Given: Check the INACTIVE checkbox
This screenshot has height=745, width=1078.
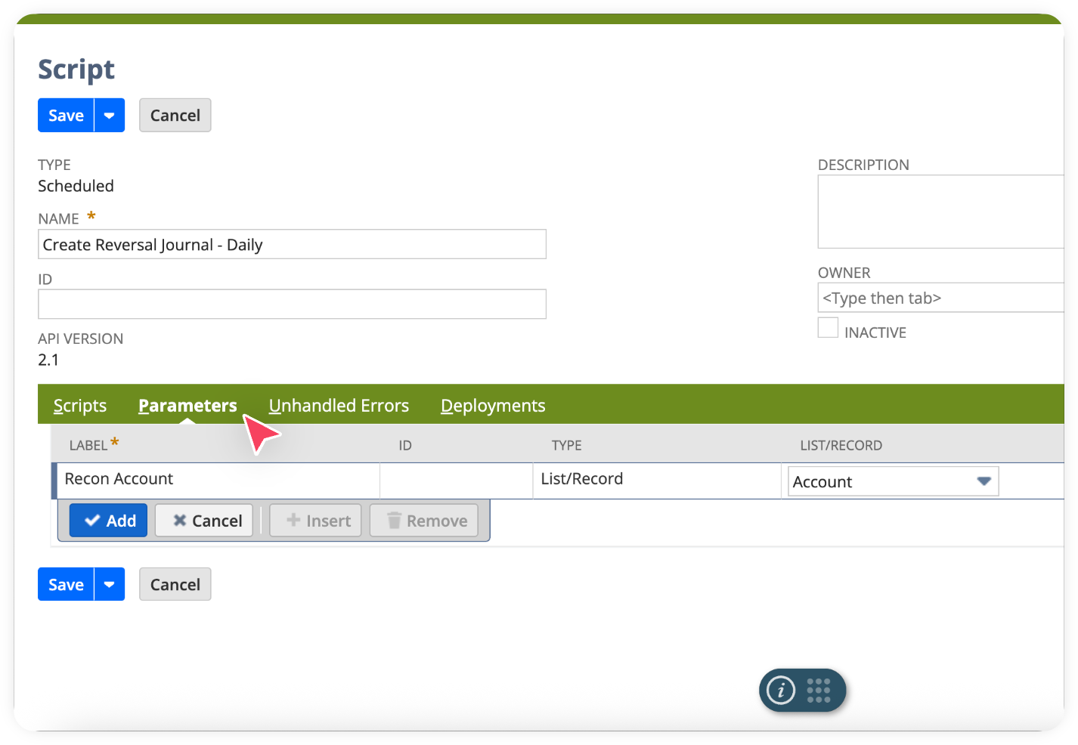Looking at the screenshot, I should [828, 327].
